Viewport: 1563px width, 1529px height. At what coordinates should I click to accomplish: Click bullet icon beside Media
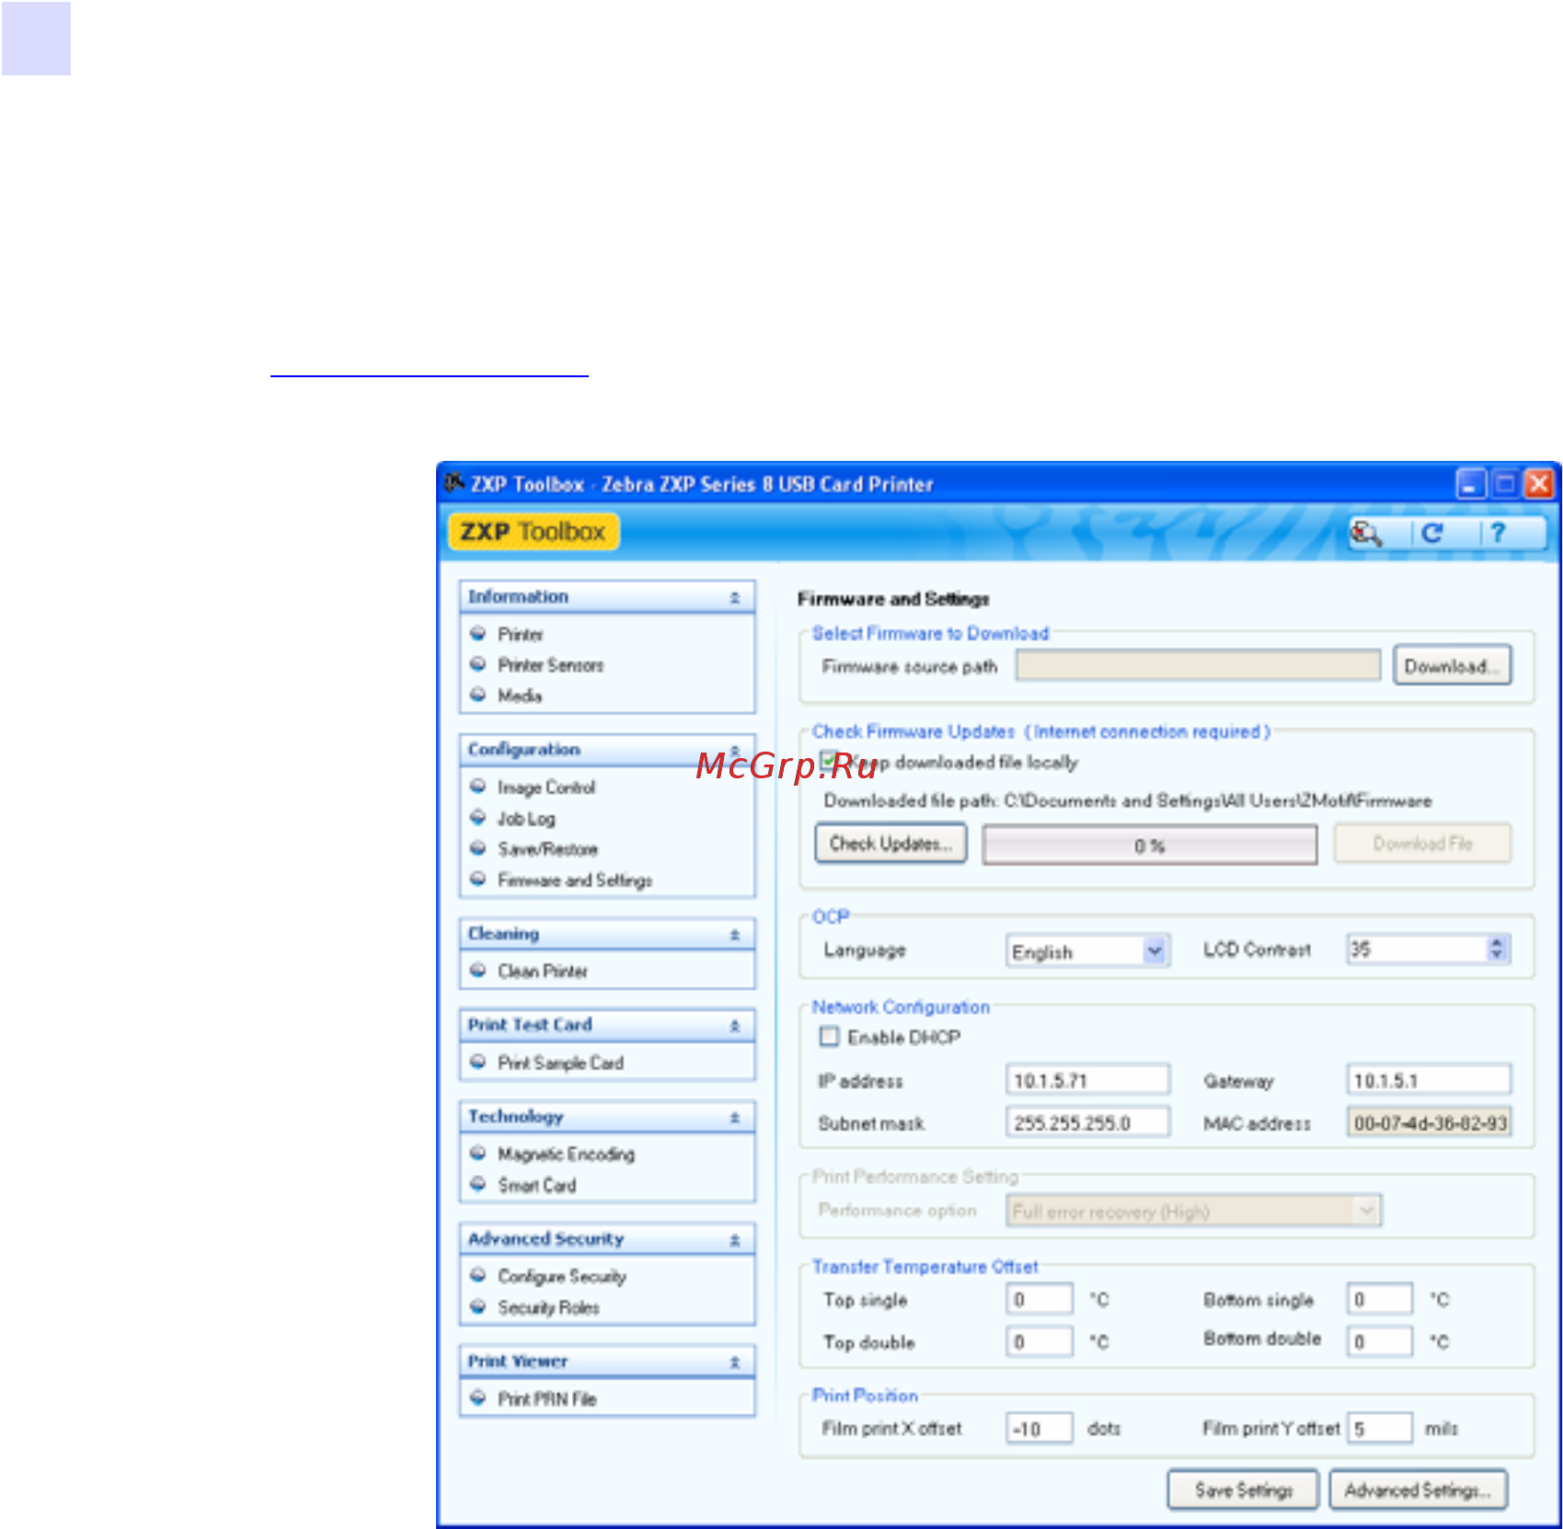click(477, 695)
